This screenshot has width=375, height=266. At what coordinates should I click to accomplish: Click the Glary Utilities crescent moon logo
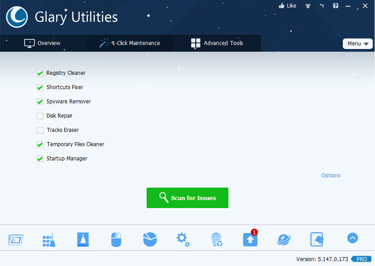17,17
